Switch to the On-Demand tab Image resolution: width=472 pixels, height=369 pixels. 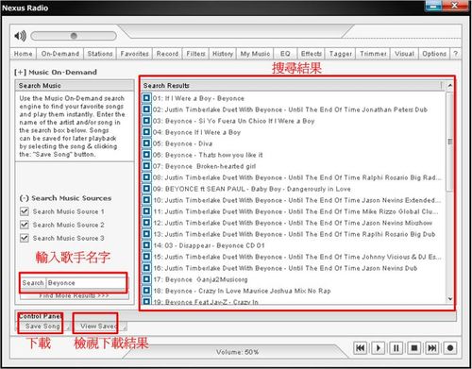click(60, 54)
